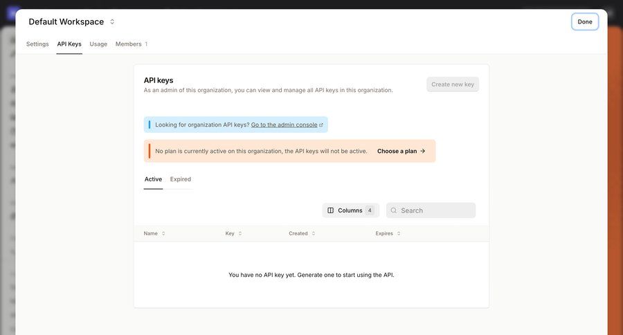Screen dimensions: 623x335
Task: Show the Active keys tab
Action: pyautogui.click(x=153, y=179)
